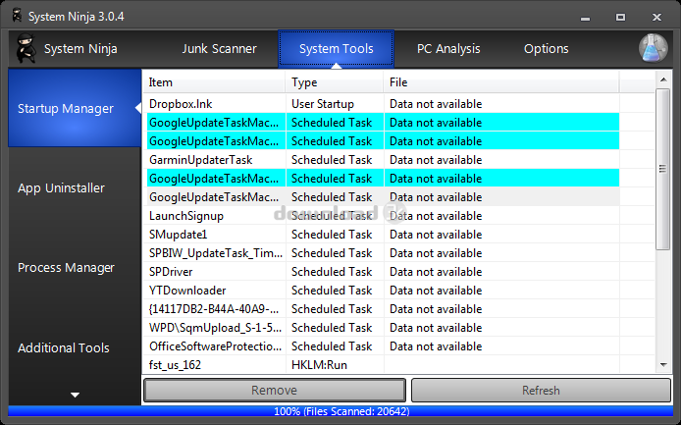Select the GarminUpdaterTask row
The height and width of the screenshot is (425, 681).
coord(382,160)
